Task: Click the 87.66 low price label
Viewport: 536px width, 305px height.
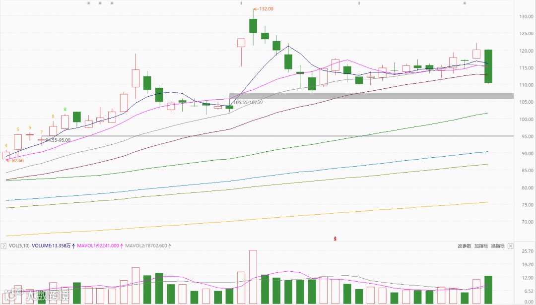Action: point(18,161)
